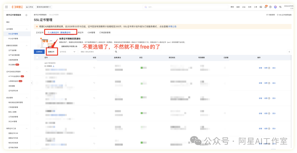Viewport: 297px width, 153px height.
Task: Open HTTPS加速网关 in the sidebar
Action: coord(14,76)
